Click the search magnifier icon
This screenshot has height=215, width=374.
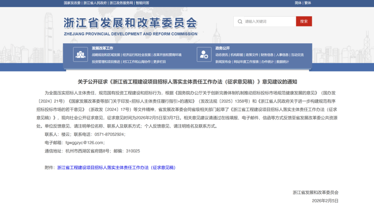240,21
